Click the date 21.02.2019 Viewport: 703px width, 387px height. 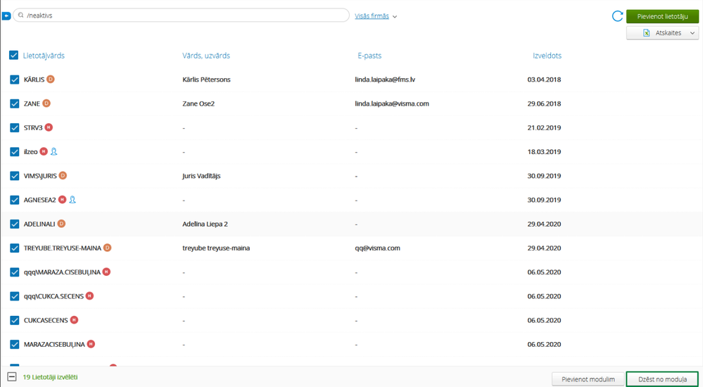tap(544, 128)
